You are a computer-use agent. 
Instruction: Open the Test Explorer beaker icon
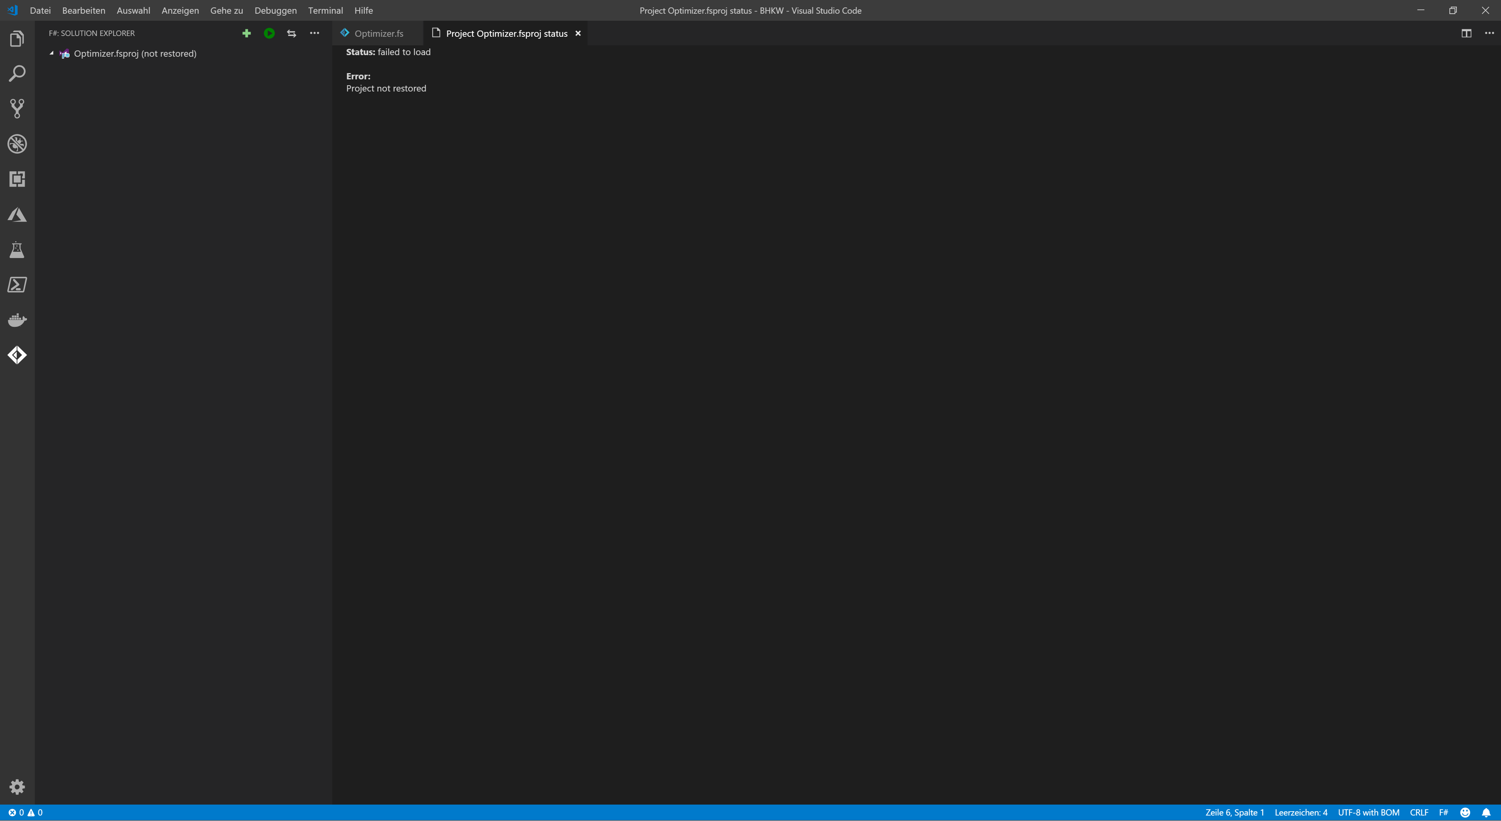pyautogui.click(x=17, y=250)
